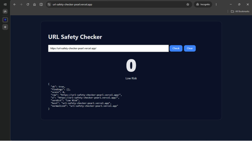Open the Incognito profile indicator
This screenshot has width=252, height=141.
[203, 4]
